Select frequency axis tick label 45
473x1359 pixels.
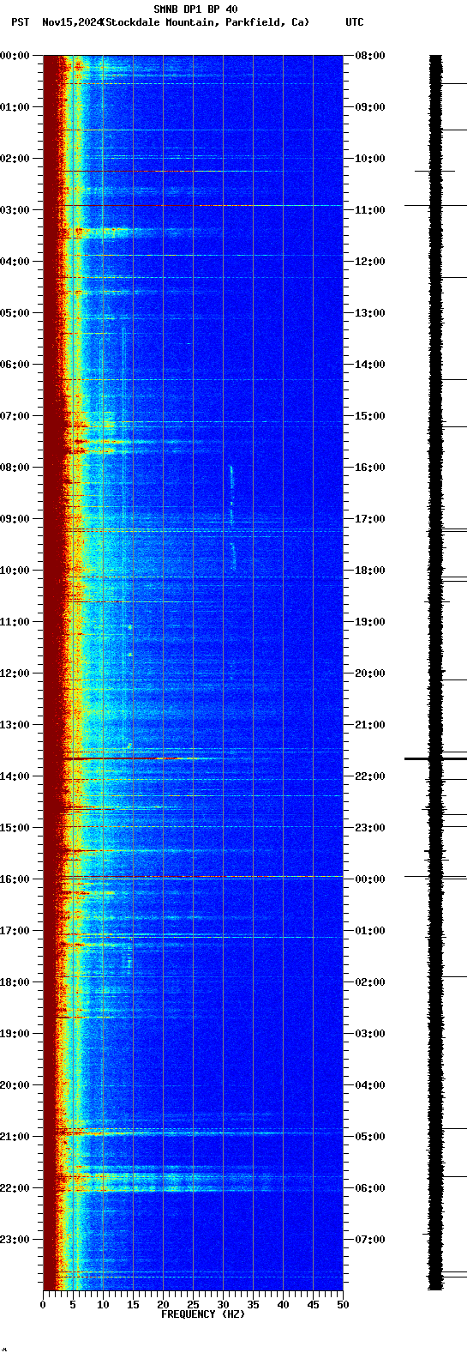(313, 1305)
